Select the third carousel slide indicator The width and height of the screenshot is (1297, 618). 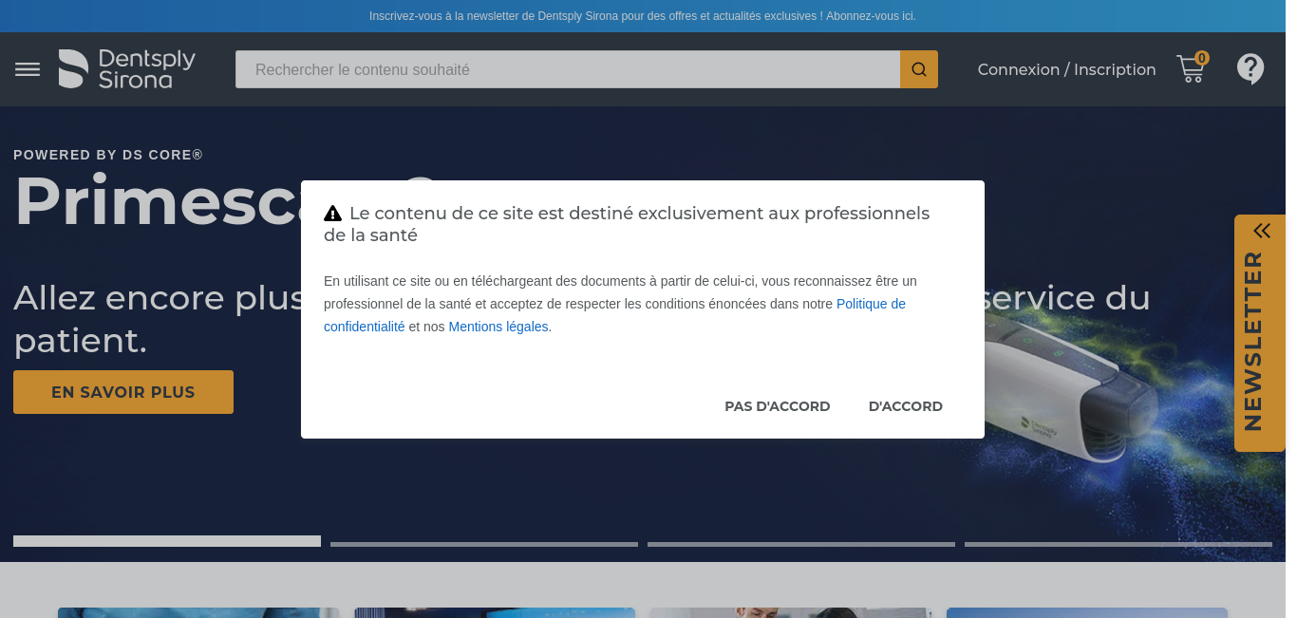[801, 544]
